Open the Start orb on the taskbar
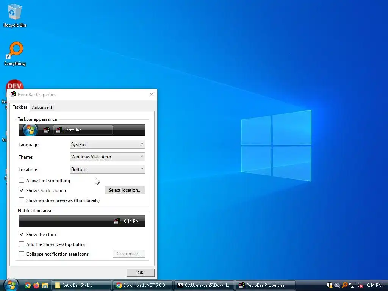 coord(11,285)
